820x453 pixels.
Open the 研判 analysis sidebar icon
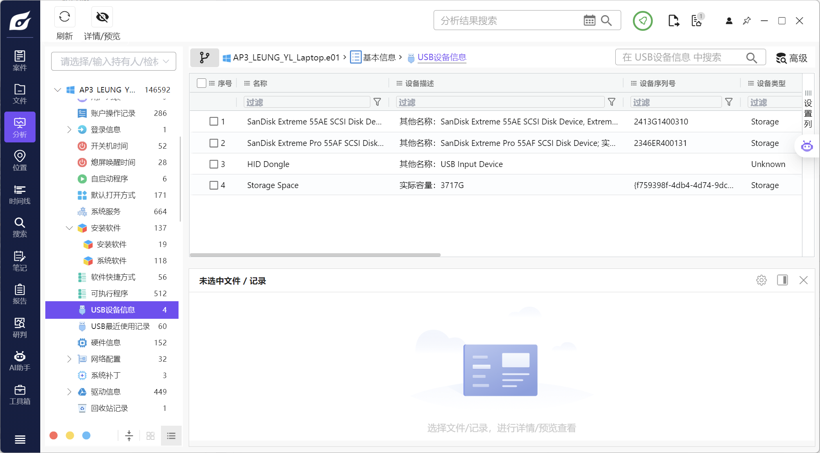point(20,327)
